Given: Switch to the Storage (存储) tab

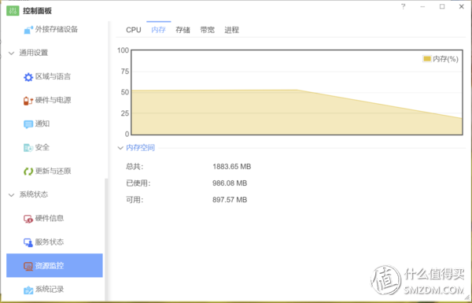Looking at the screenshot, I should tap(183, 30).
